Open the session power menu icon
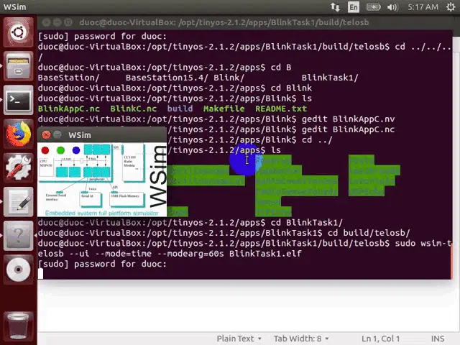Screen dimensions: 460x345 click(451, 6)
